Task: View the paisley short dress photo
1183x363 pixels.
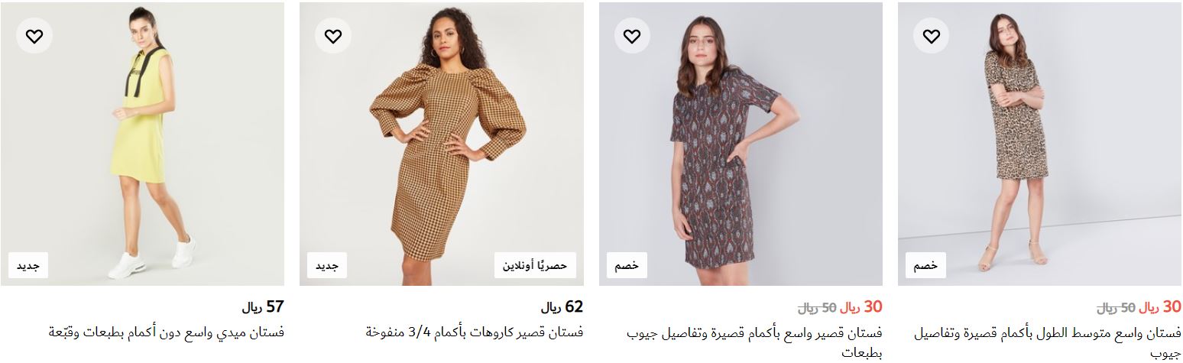Action: [x=741, y=144]
